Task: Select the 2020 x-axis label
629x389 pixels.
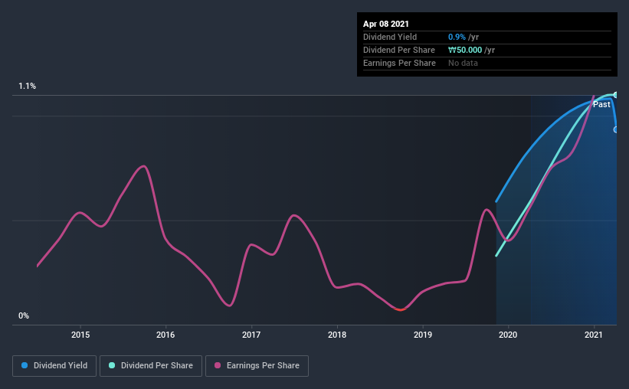Action: click(509, 335)
